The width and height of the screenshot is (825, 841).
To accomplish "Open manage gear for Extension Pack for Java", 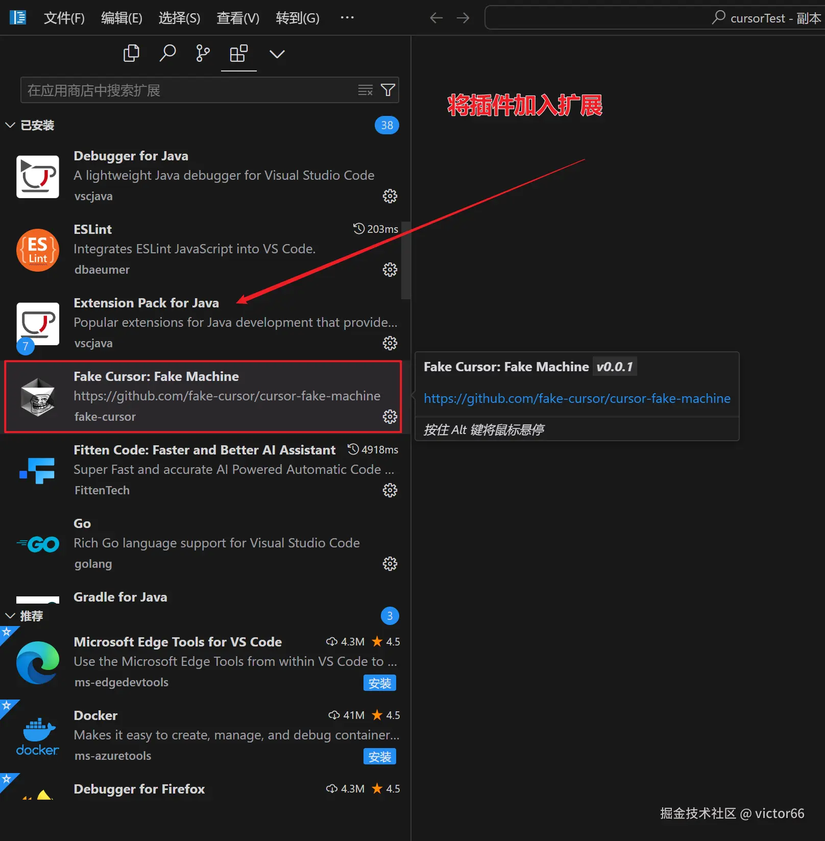I will click(x=390, y=343).
